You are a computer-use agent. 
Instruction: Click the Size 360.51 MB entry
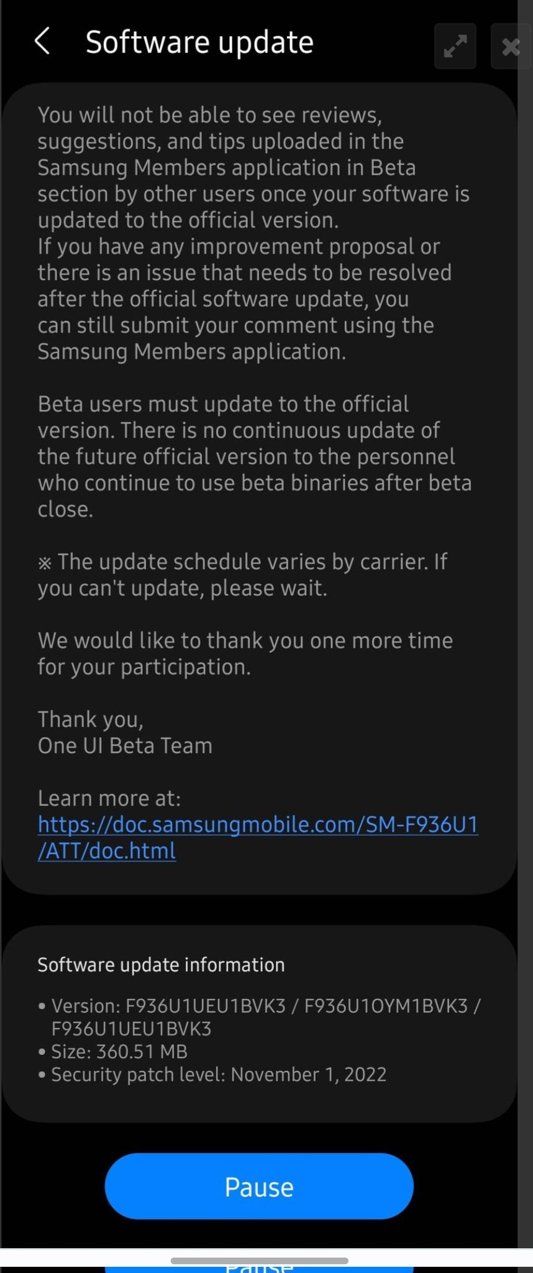click(x=119, y=1052)
